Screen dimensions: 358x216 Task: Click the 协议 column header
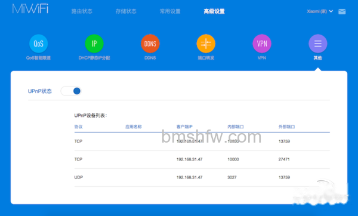click(78, 126)
